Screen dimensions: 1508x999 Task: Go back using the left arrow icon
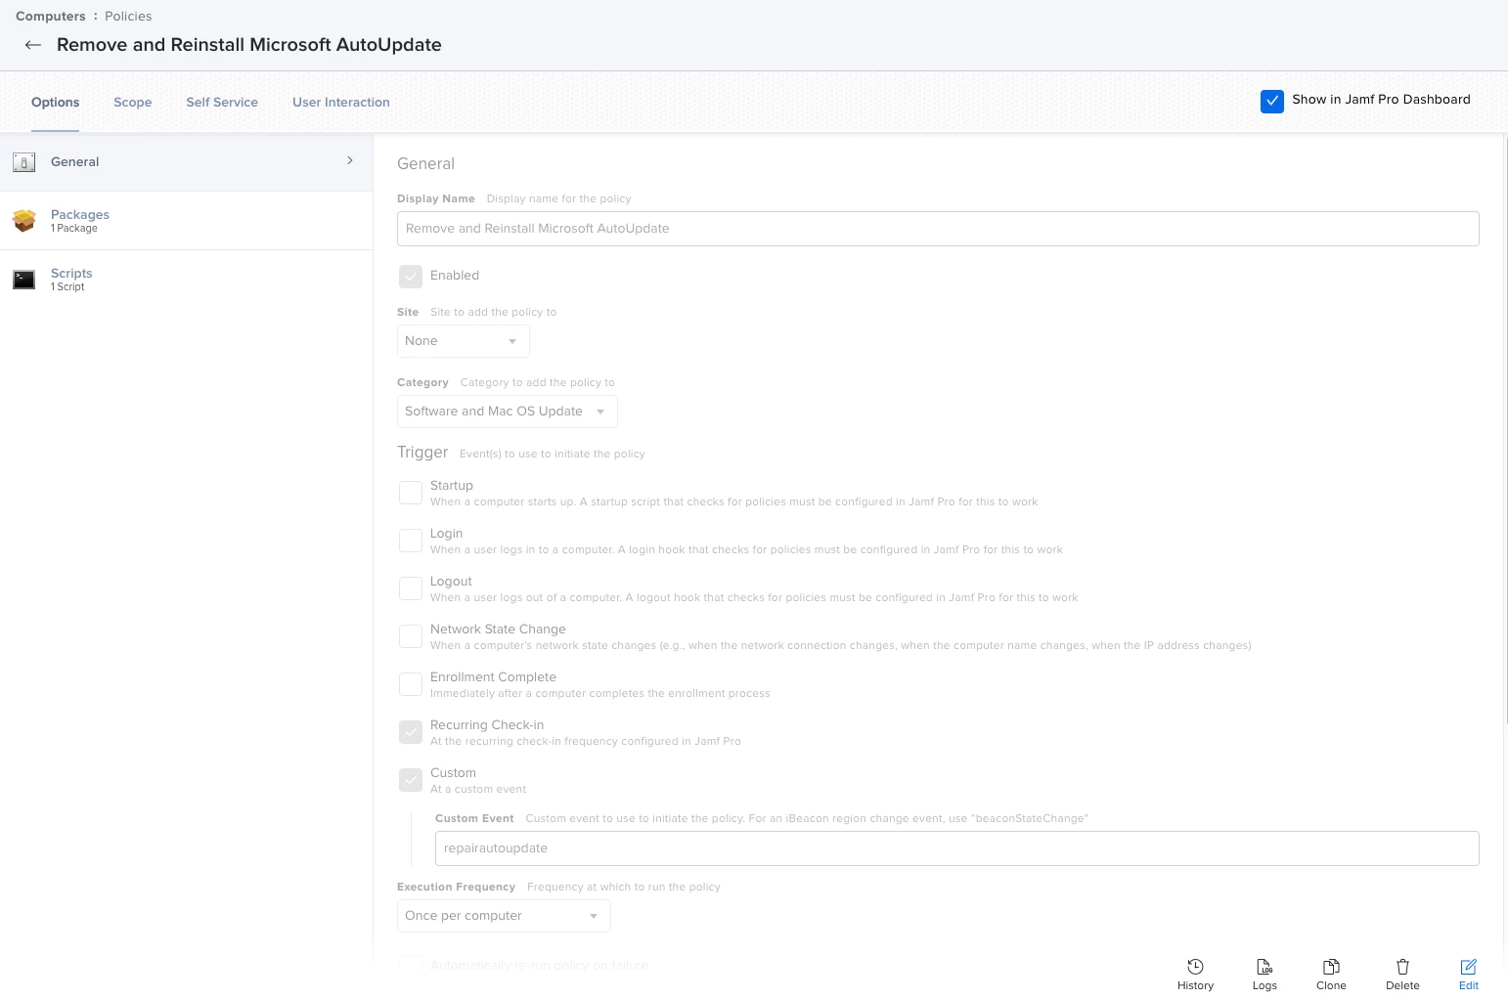point(33,45)
